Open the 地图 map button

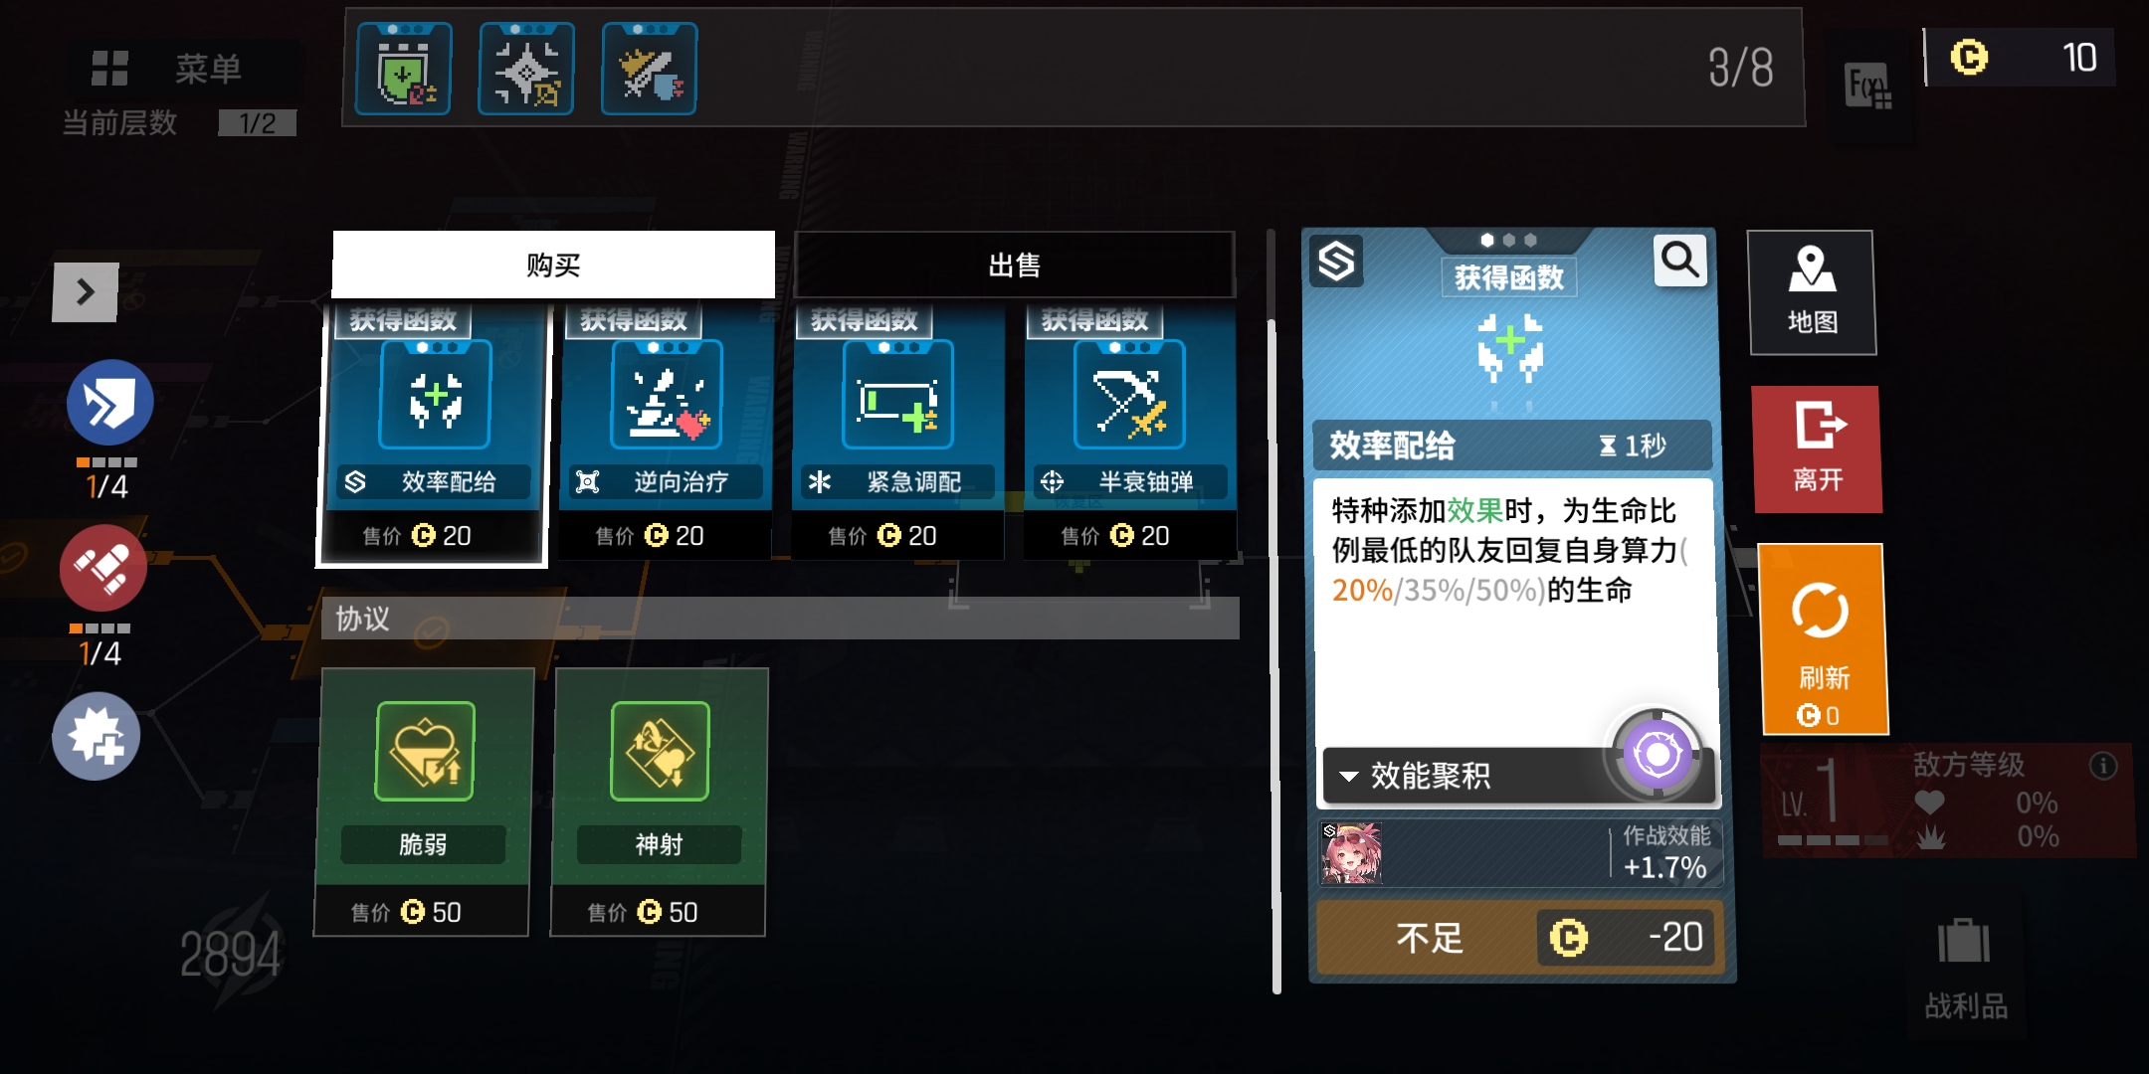(1812, 292)
